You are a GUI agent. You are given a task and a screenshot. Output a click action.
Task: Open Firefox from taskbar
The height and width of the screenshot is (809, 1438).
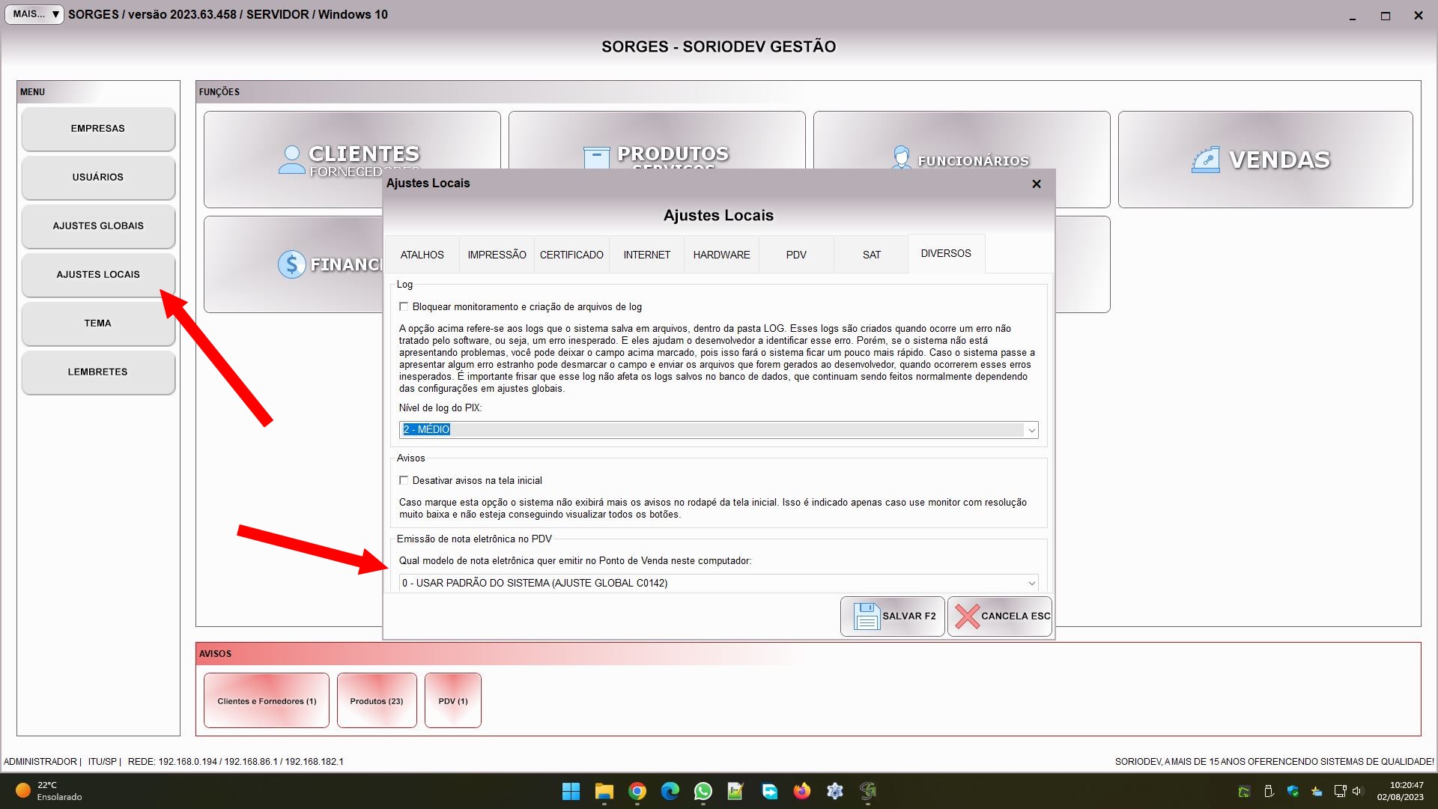coord(801,791)
